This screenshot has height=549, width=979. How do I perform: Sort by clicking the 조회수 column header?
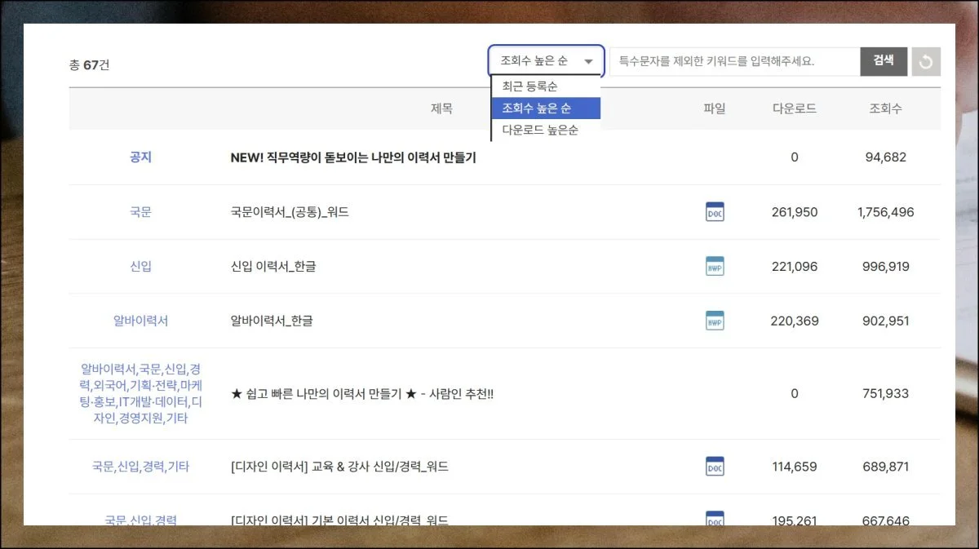[x=886, y=108]
